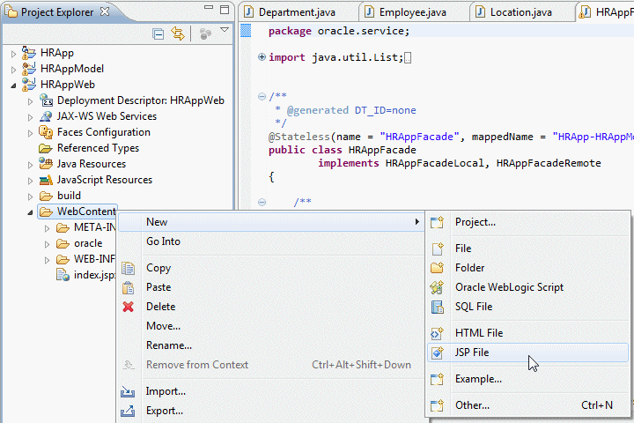Screen dimensions: 634x423
Task: Toggle Link with Editor in Project Explorer
Action: [x=178, y=33]
